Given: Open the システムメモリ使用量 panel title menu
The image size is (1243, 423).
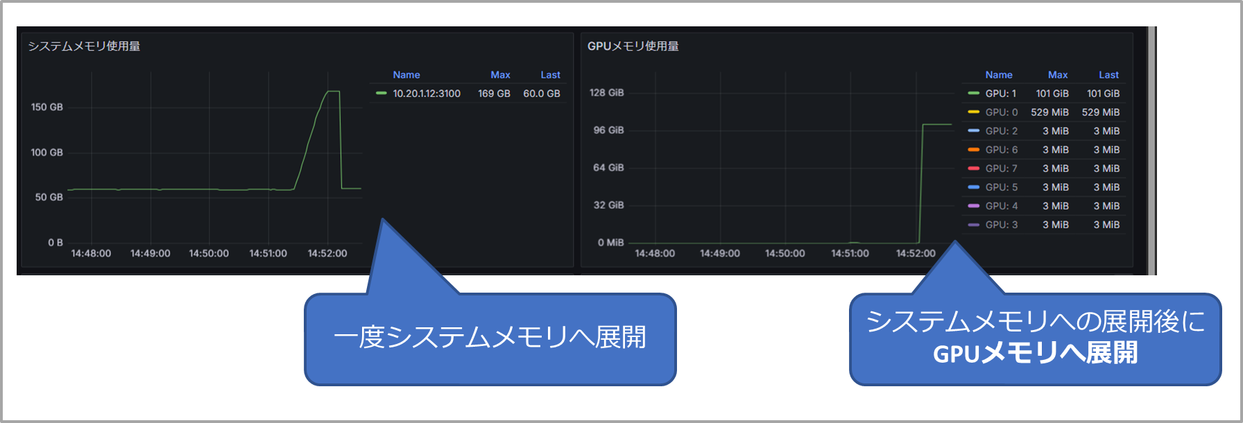Looking at the screenshot, I should (84, 46).
